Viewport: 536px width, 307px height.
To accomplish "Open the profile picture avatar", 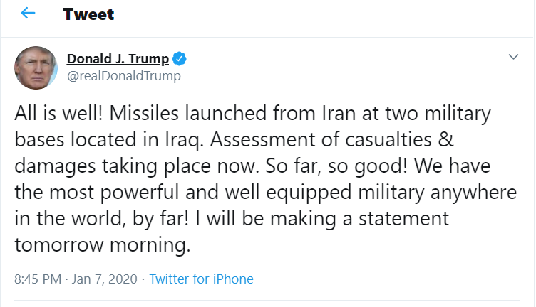I will coord(36,68).
